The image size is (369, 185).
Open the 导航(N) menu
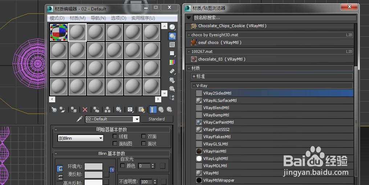98,18
